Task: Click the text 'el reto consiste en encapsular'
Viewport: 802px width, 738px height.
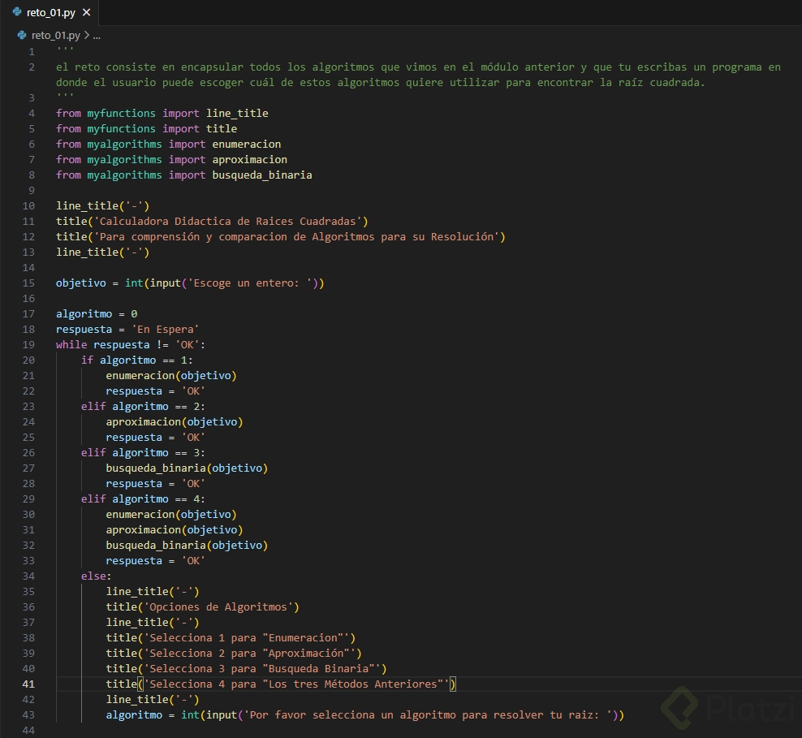Action: point(150,67)
